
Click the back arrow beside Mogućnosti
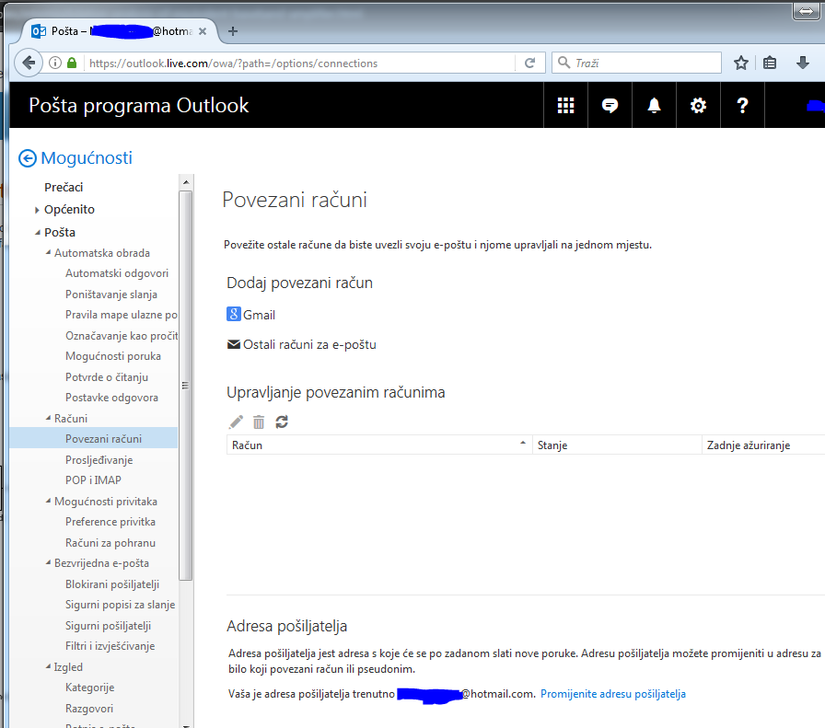pyautogui.click(x=28, y=157)
